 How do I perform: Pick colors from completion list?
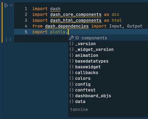point(108,79)
